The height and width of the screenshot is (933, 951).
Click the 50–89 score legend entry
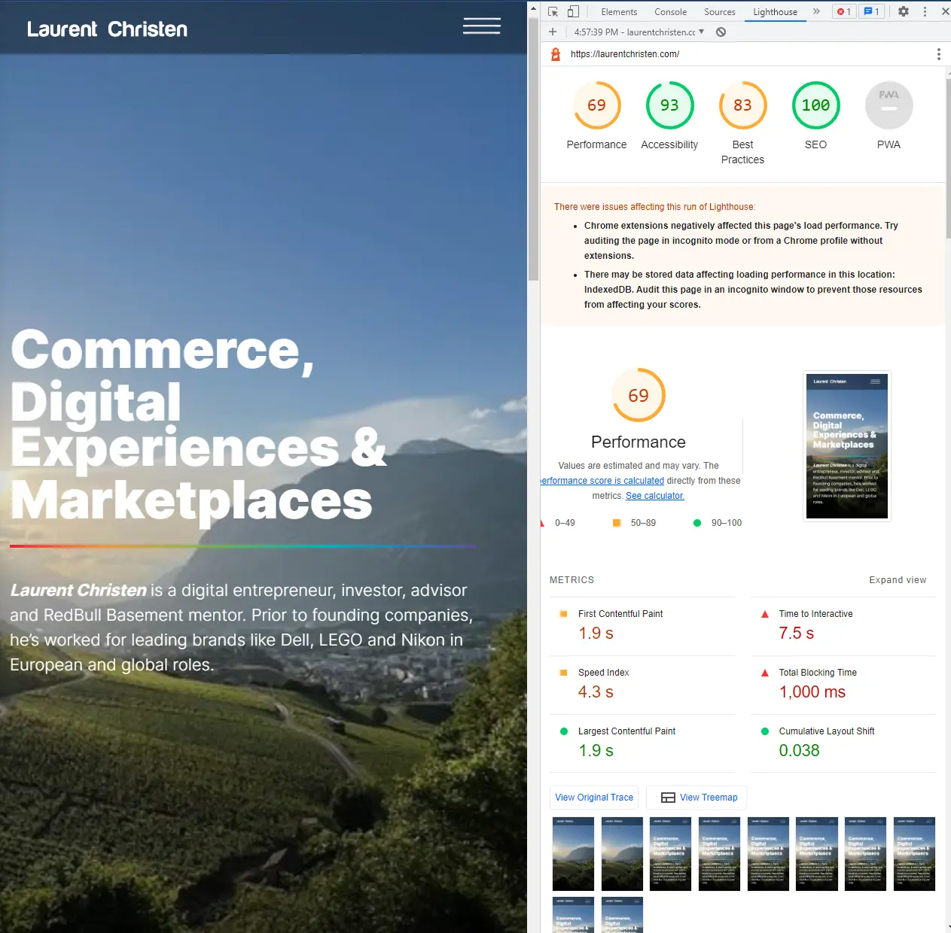tap(634, 523)
